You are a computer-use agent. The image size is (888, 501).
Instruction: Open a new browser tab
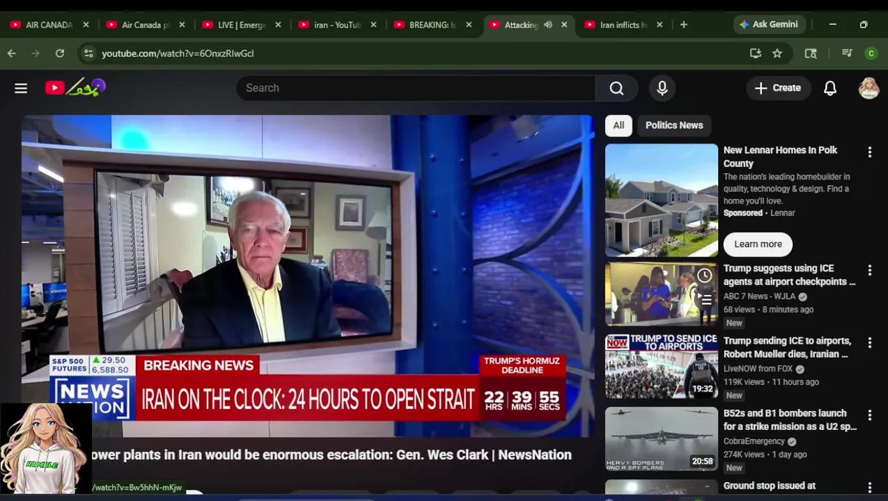click(x=683, y=24)
